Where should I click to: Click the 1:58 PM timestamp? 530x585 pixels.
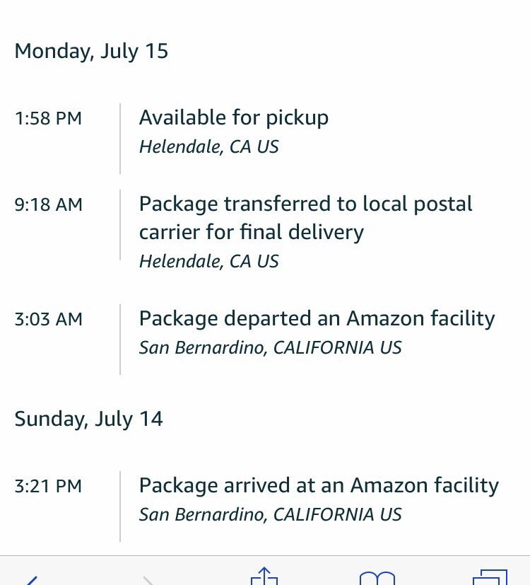pyautogui.click(x=48, y=118)
